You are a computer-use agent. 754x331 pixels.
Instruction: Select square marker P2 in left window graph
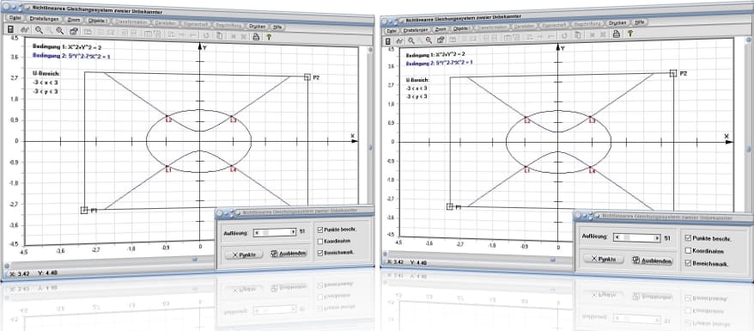pyautogui.click(x=307, y=77)
